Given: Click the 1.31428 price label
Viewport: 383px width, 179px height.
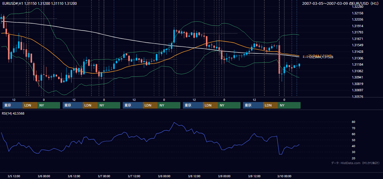Looking at the screenshot, I should point(358,52).
